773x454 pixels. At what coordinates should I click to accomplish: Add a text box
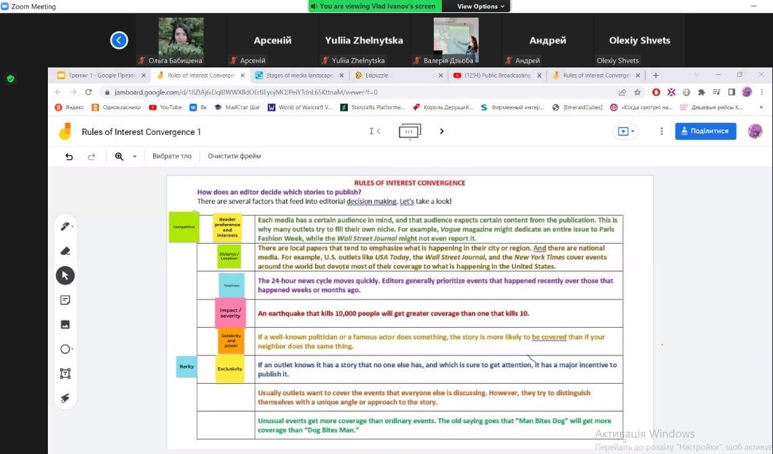[x=65, y=374]
